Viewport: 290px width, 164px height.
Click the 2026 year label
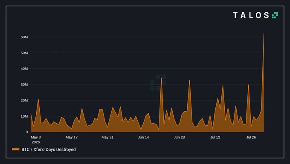click(x=36, y=142)
